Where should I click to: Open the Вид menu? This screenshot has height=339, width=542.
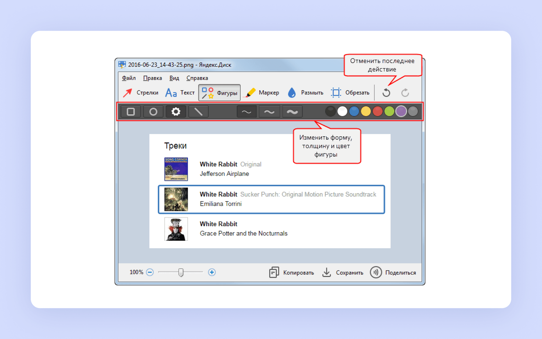tap(174, 78)
